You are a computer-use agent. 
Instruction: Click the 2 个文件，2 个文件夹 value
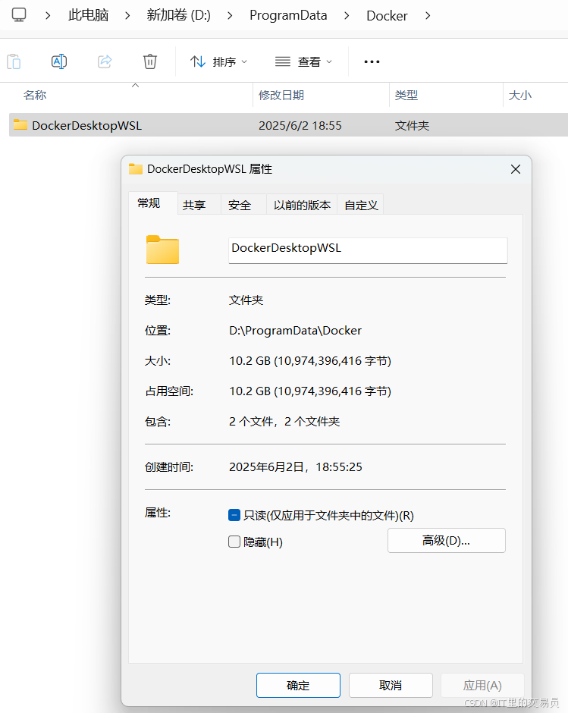pos(284,422)
